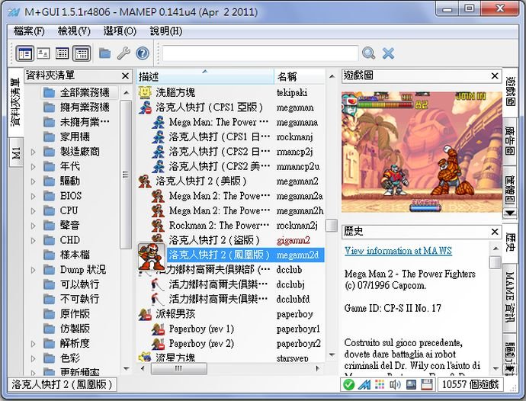The width and height of the screenshot is (526, 401).
Task: Select the large icon view button
Action: [43, 53]
